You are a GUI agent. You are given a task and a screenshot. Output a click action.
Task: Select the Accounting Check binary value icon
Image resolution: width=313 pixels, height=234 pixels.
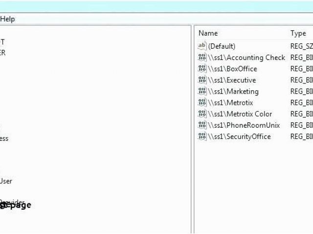pos(202,58)
